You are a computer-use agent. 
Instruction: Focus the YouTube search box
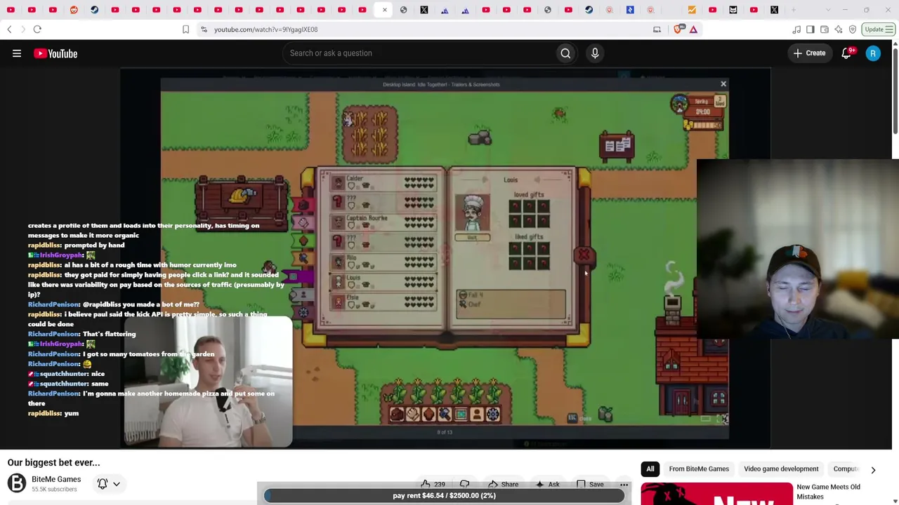click(x=419, y=53)
